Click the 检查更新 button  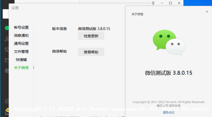click(x=91, y=36)
